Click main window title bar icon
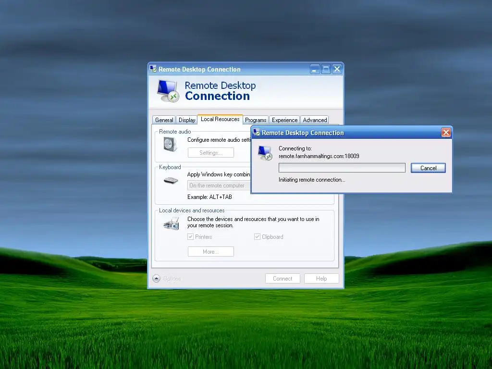 pyautogui.click(x=153, y=69)
